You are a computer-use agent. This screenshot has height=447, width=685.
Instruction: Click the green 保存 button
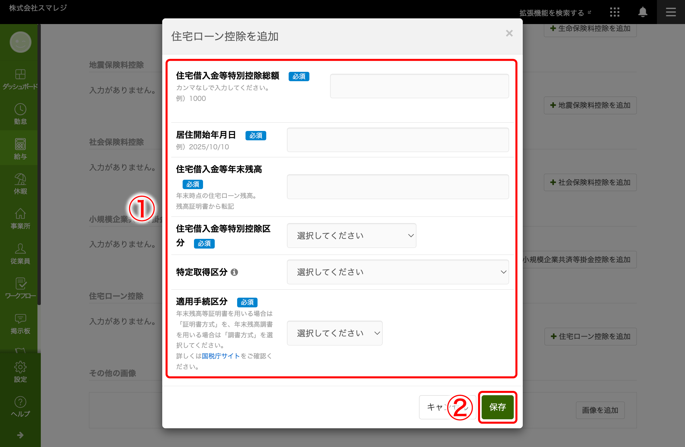pyautogui.click(x=497, y=407)
